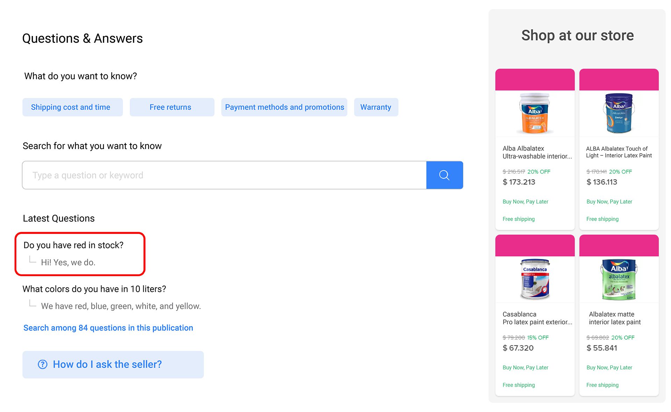Screen dimensions: 671x412
Task: Open Search among 84 questions link
Action: (108, 328)
